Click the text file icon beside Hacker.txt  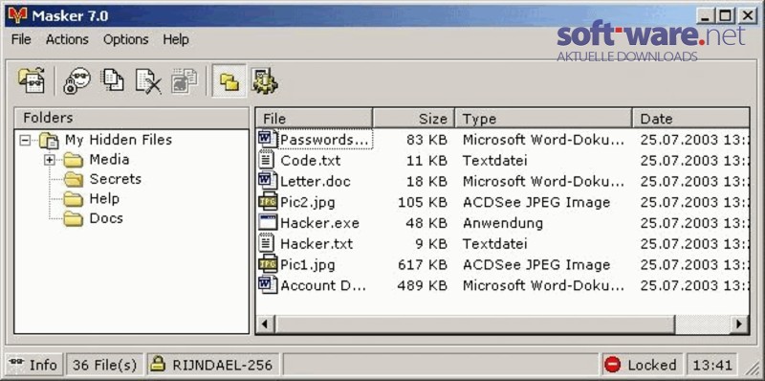[x=267, y=243]
